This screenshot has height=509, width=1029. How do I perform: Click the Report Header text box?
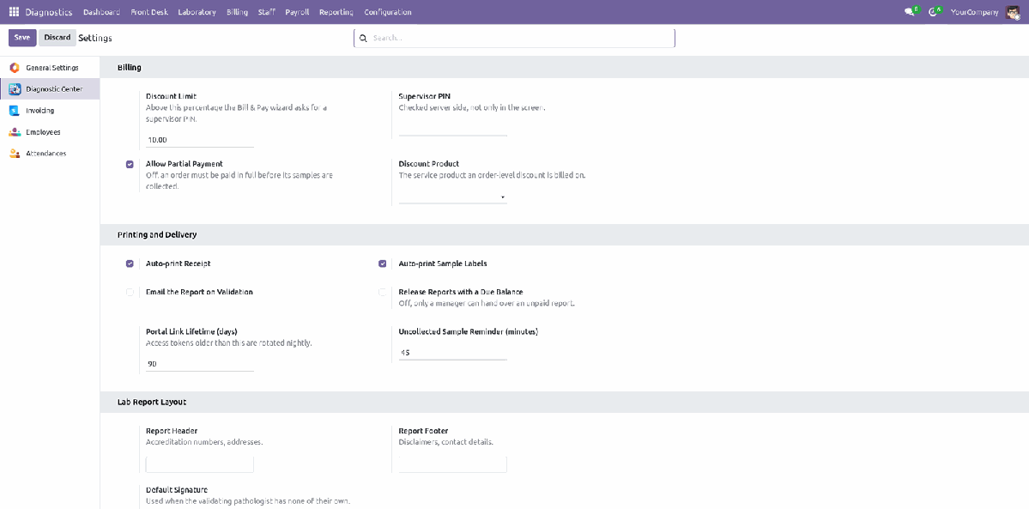[199, 465]
